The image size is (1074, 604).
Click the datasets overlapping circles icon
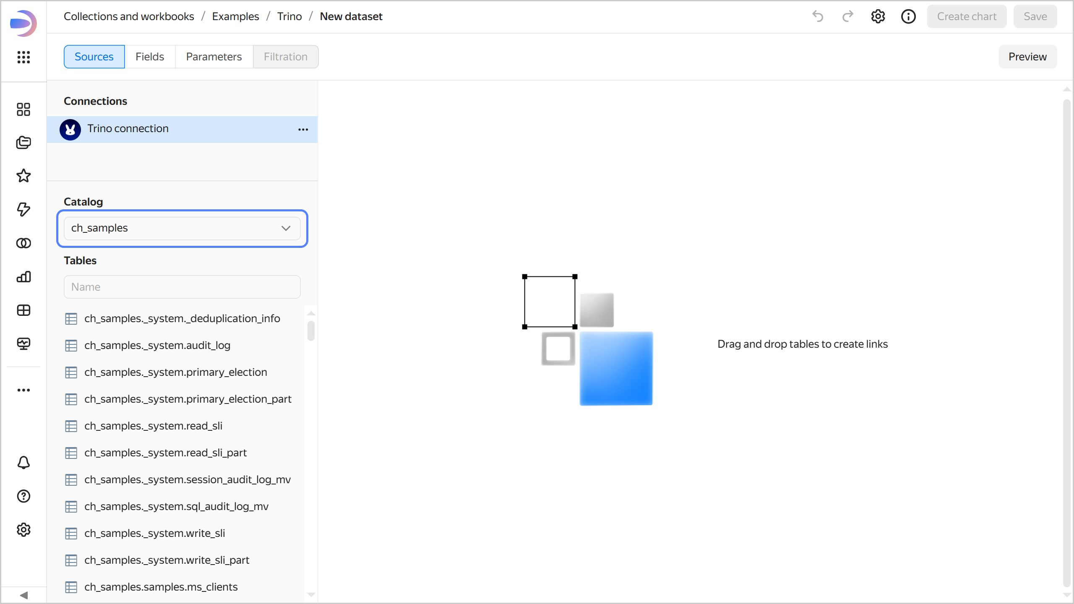(23, 243)
